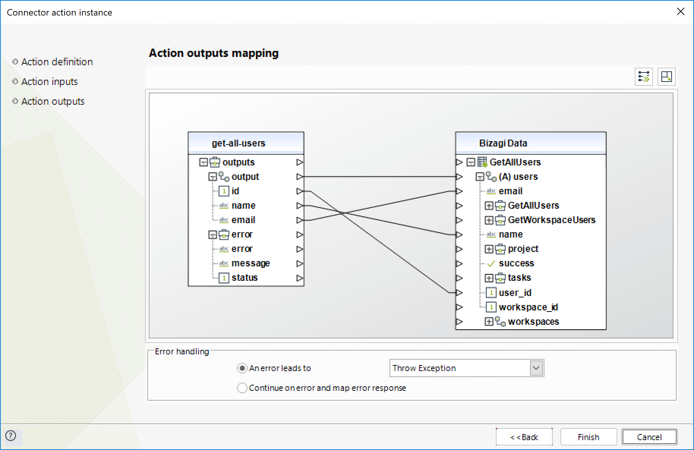Expand the project entity node
This screenshot has width=694, height=450.
[489, 249]
